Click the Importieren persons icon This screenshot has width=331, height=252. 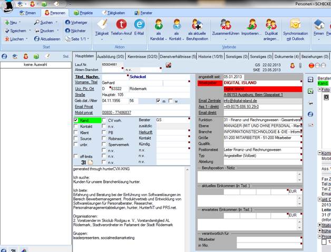[x=251, y=24]
